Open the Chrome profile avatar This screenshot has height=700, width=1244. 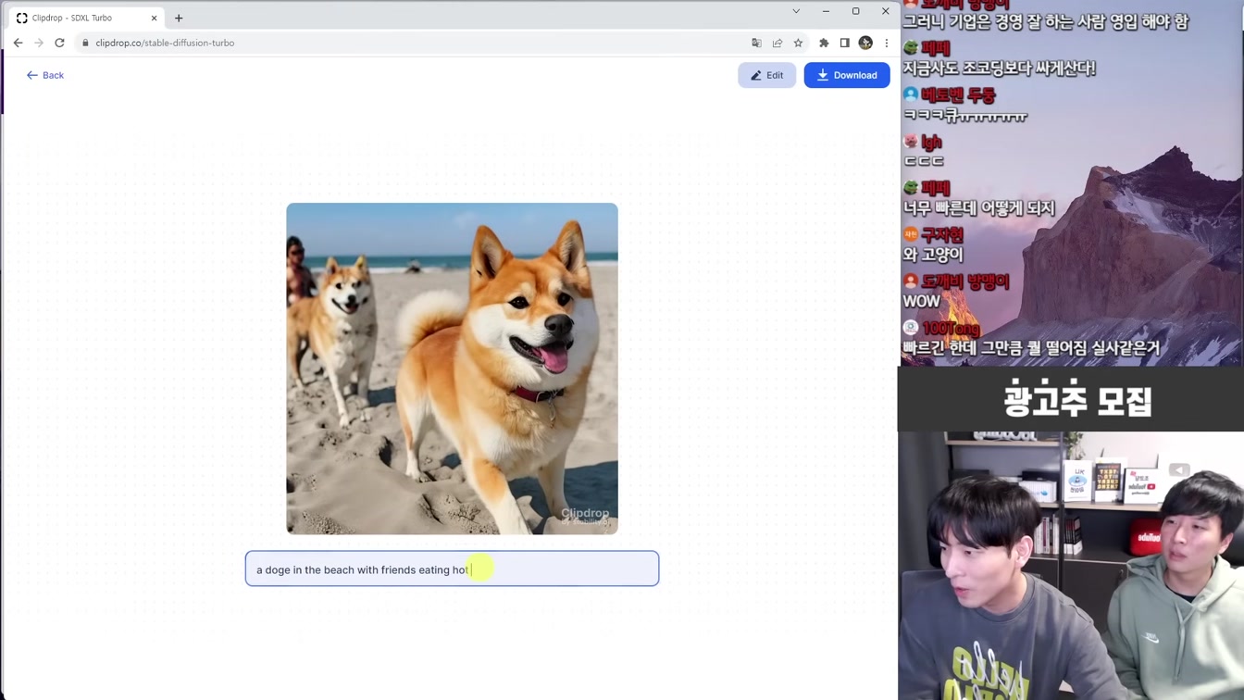click(x=865, y=43)
